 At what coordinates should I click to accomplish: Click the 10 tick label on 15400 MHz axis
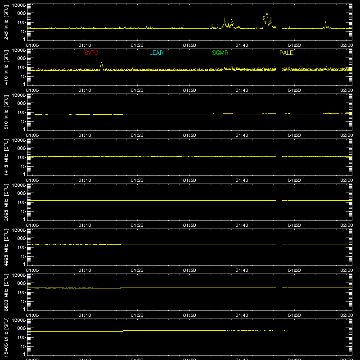click(23, 346)
